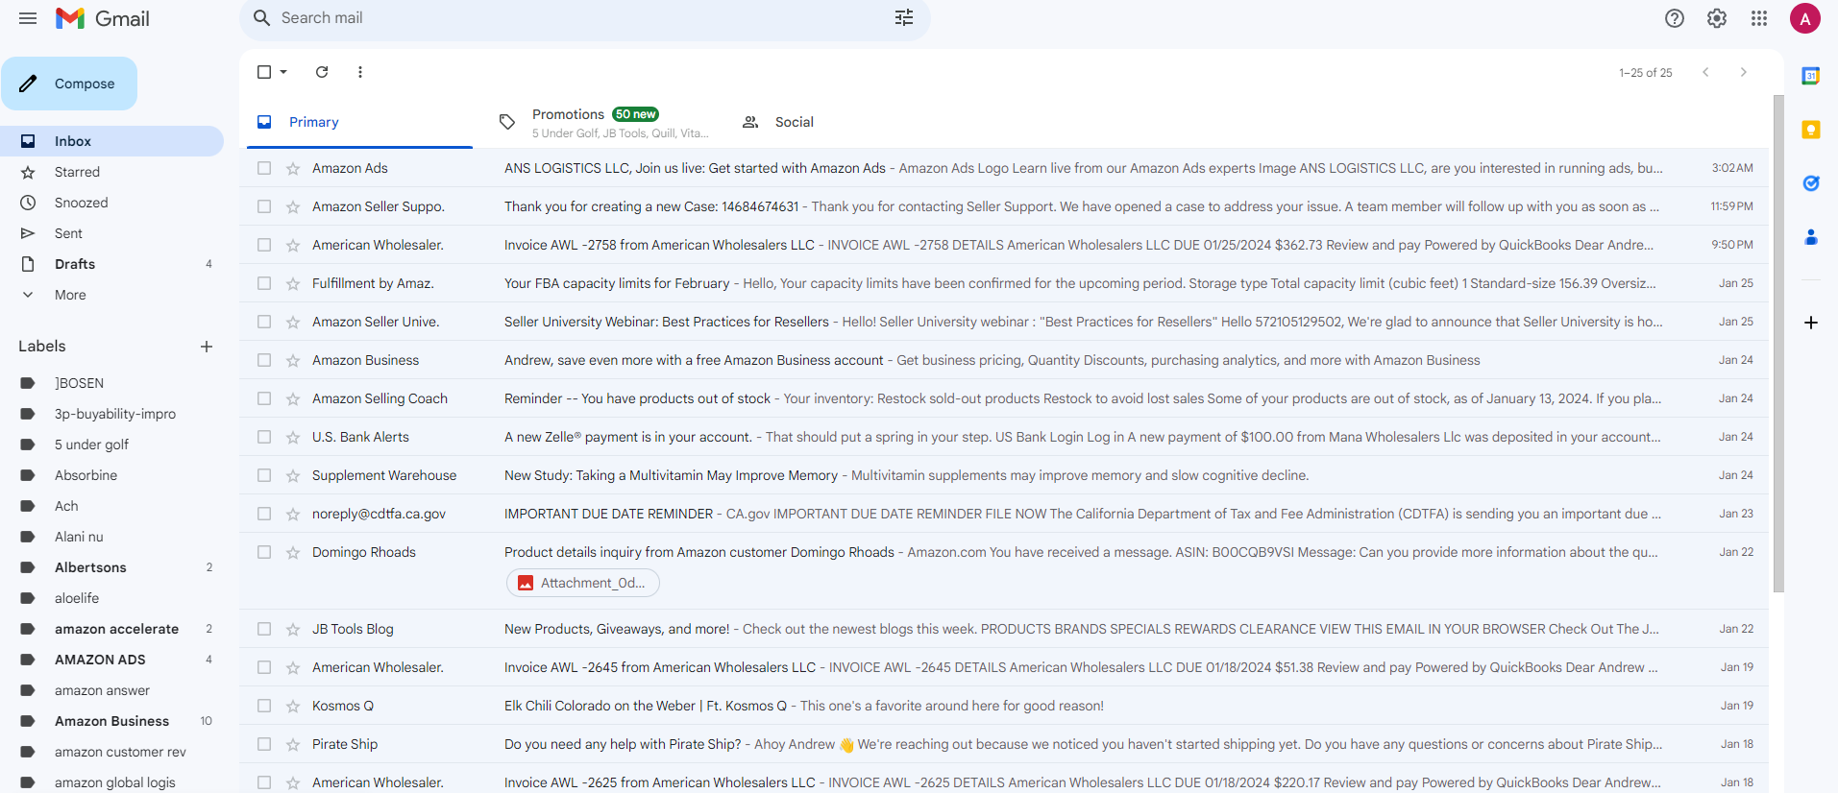Star the Kosmos Q email
The image size is (1838, 793).
[293, 706]
